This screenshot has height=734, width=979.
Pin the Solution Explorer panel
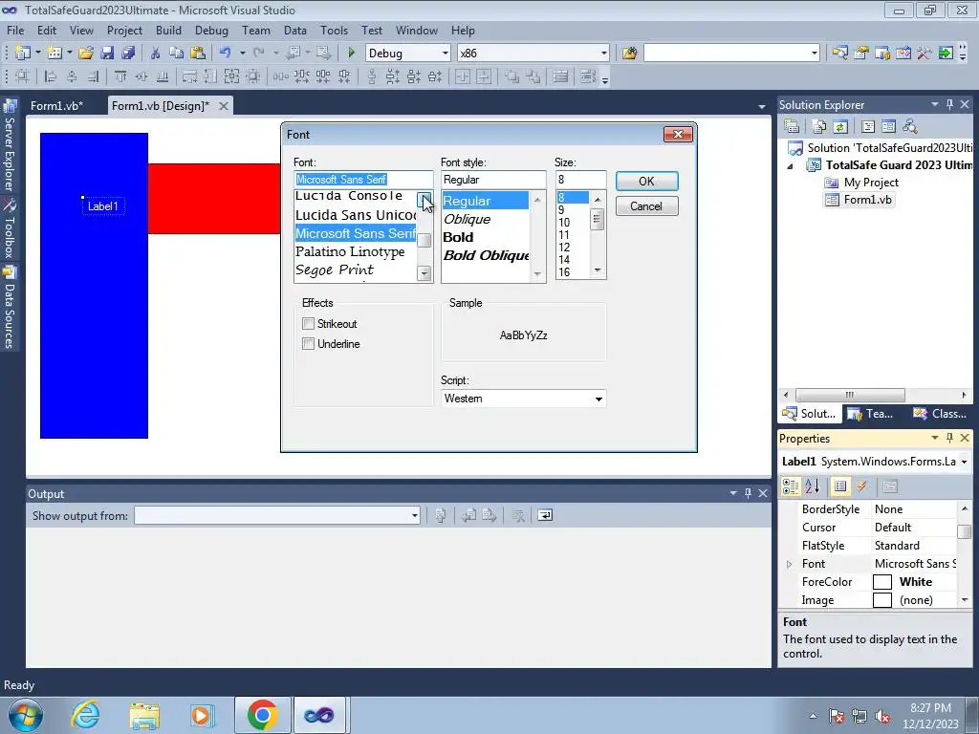pyautogui.click(x=949, y=104)
